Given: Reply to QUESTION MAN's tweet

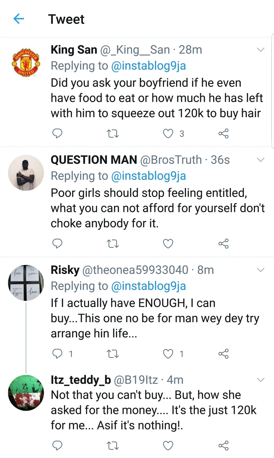Looking at the screenshot, I should click(57, 243).
